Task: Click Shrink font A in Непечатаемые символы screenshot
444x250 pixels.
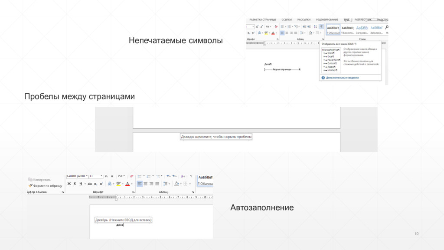Action: click(x=261, y=26)
